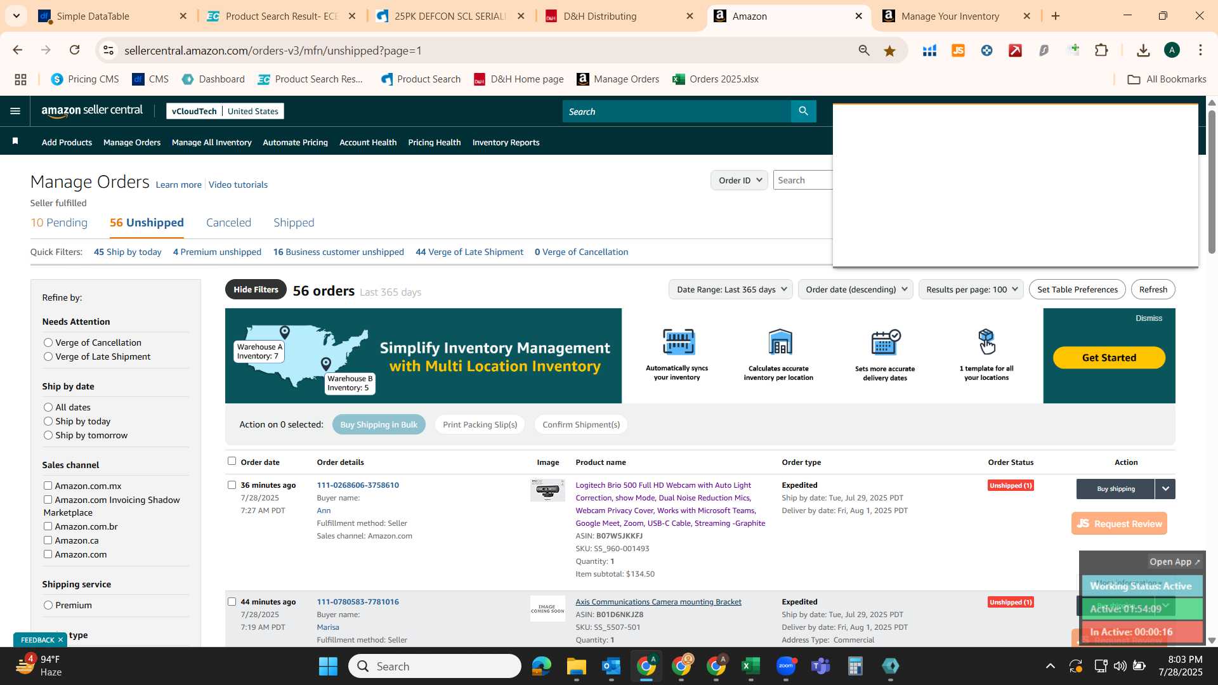
Task: Check the select-all orders checkbox in table header
Action: (232, 461)
